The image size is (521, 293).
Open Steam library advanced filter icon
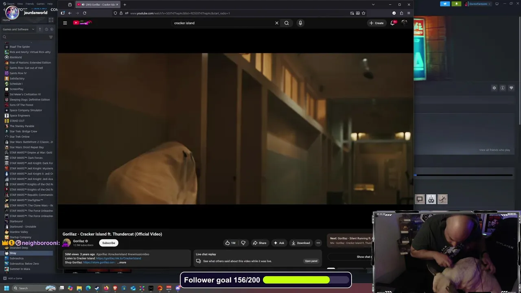51,37
